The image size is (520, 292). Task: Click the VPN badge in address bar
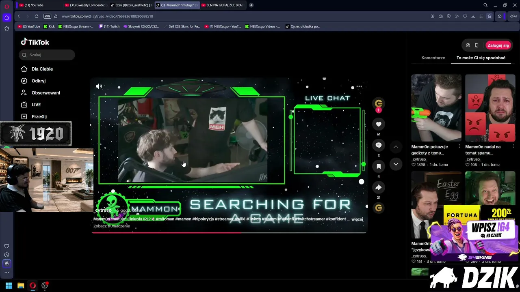tap(48, 16)
